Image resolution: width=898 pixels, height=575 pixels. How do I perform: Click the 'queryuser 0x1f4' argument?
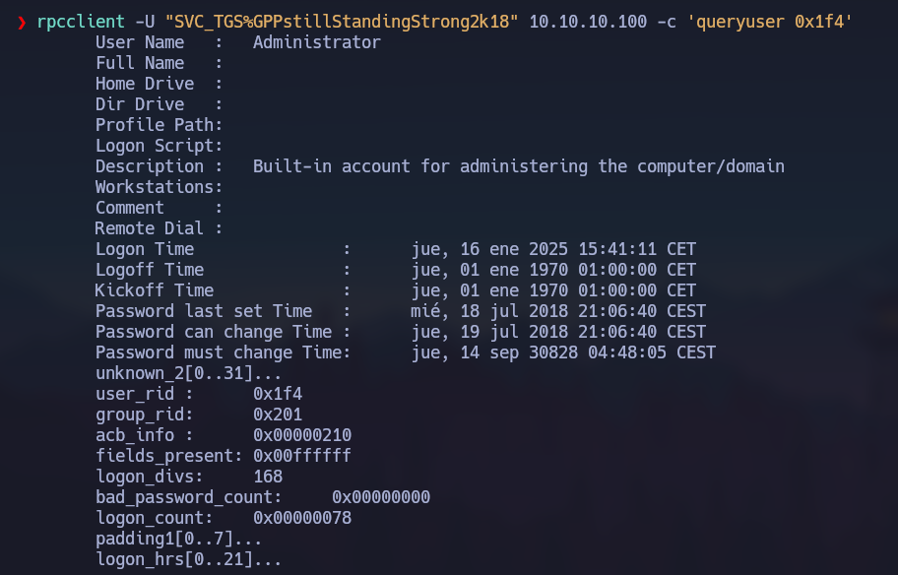point(769,22)
